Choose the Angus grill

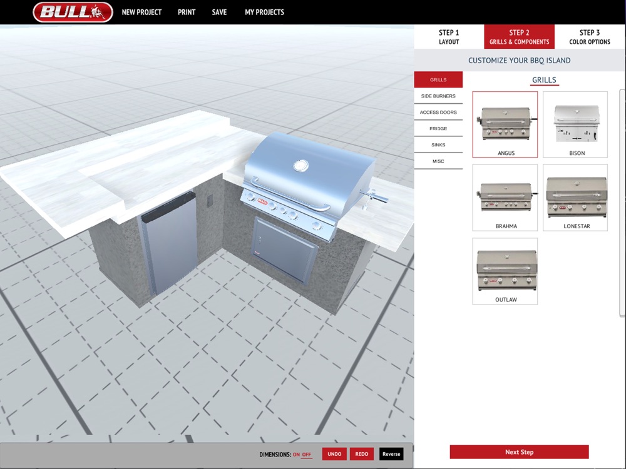point(505,124)
